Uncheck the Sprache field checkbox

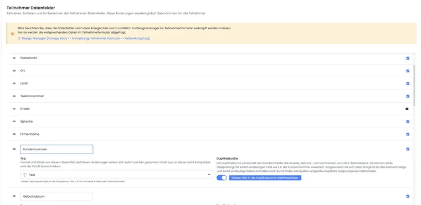click(x=408, y=122)
